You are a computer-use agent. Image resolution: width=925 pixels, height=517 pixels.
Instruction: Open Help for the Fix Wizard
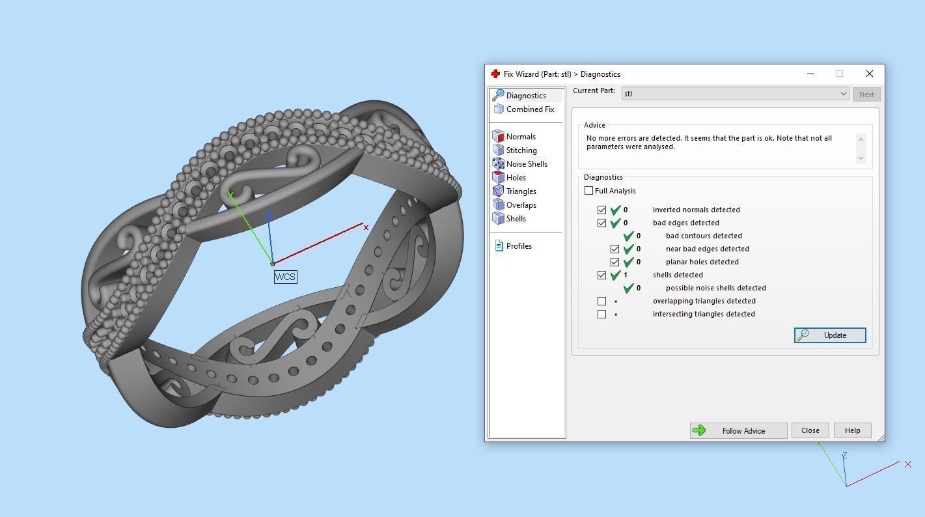[x=853, y=430]
